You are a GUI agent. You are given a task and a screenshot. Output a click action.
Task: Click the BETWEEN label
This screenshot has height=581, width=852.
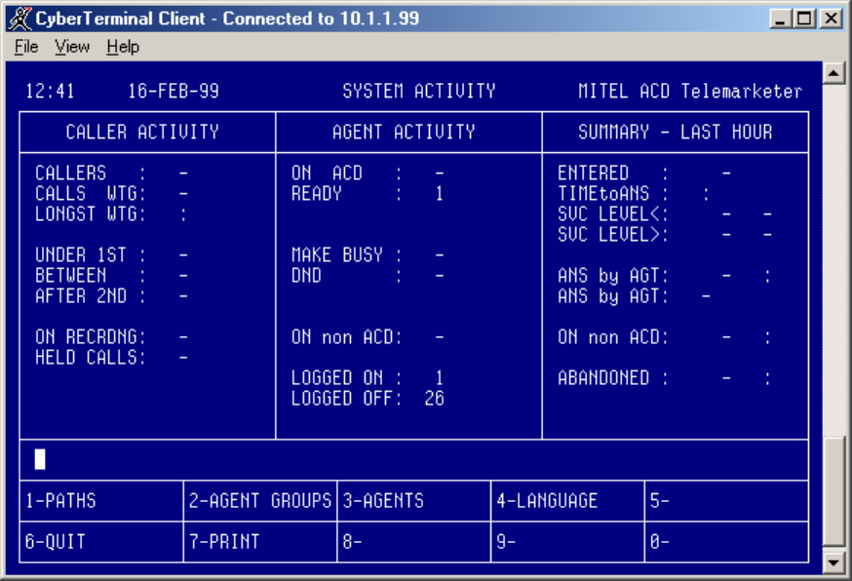pos(70,276)
